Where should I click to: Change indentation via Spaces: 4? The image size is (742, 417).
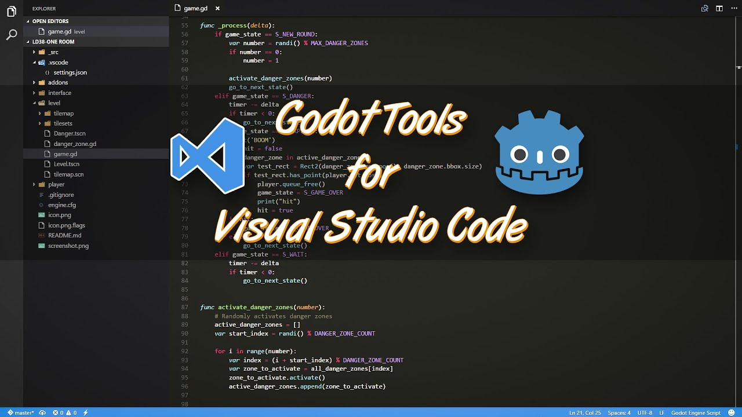coord(619,412)
